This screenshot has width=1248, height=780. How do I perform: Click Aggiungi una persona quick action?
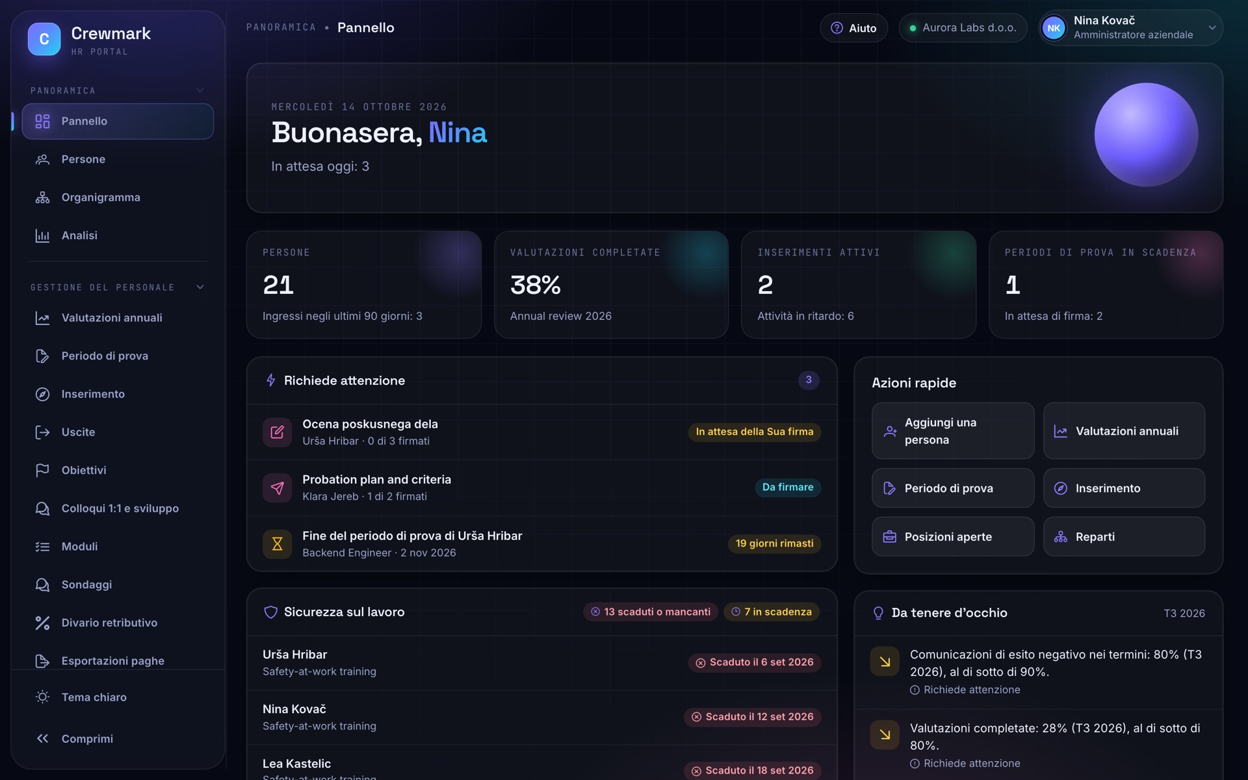point(953,431)
